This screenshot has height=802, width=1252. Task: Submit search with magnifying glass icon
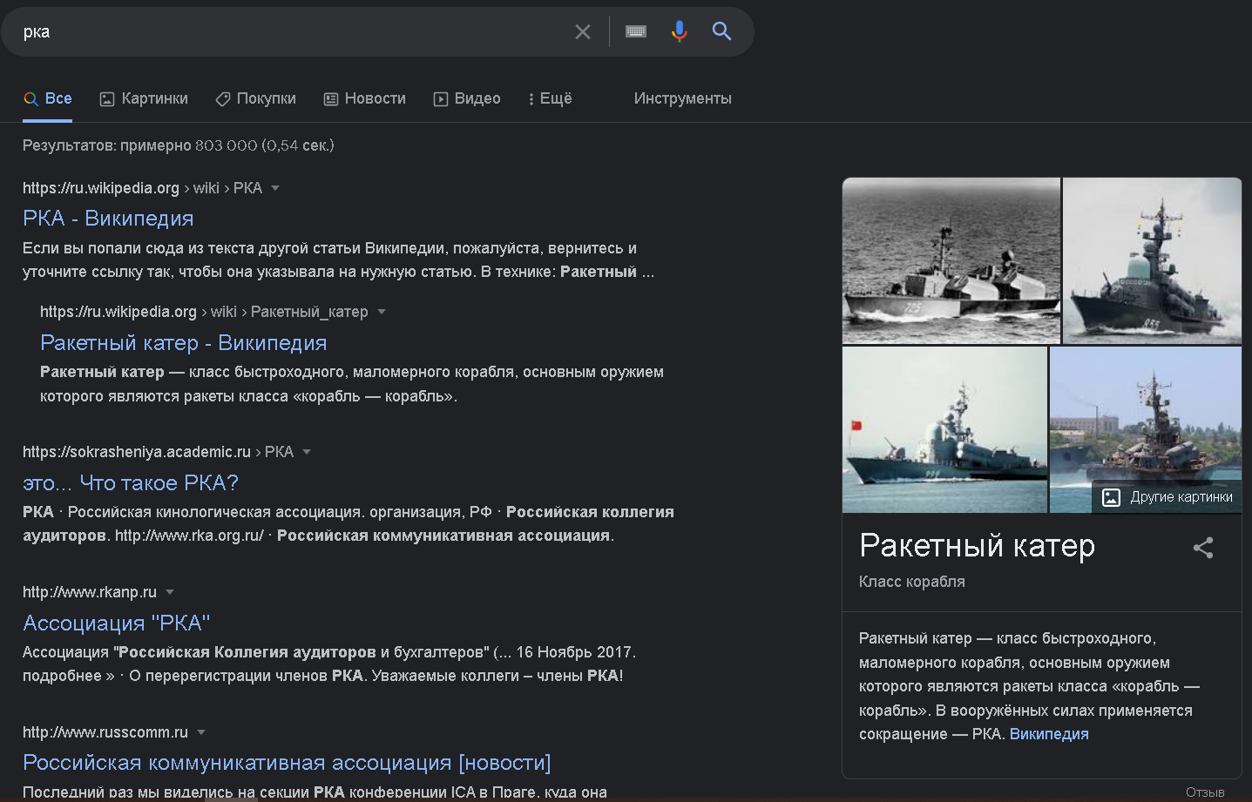[x=721, y=31]
